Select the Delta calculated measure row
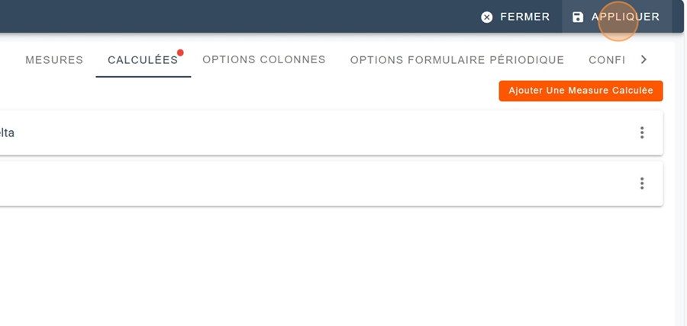The height and width of the screenshot is (326, 687). [x=305, y=133]
